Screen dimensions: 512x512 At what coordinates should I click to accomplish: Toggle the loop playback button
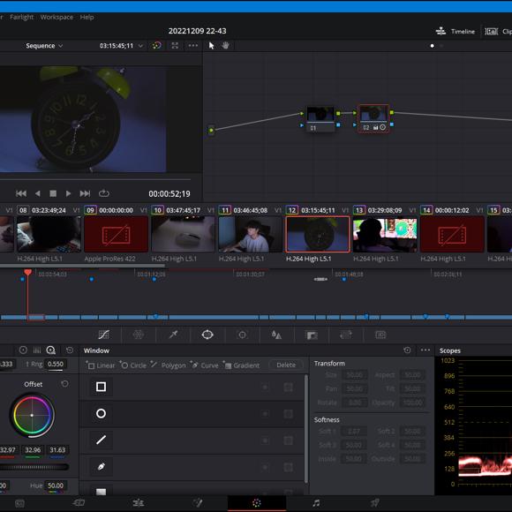104,193
